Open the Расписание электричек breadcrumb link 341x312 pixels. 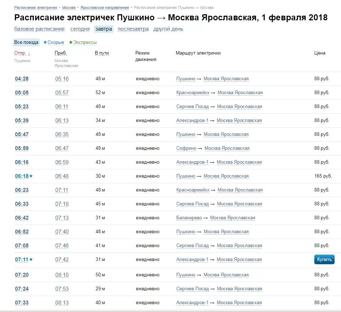[x=36, y=7]
